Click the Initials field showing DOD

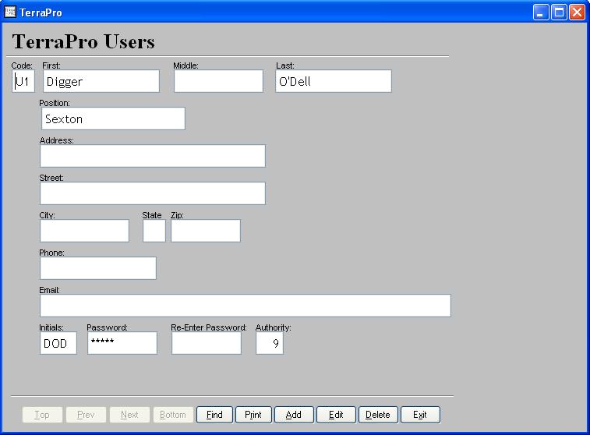tap(58, 343)
